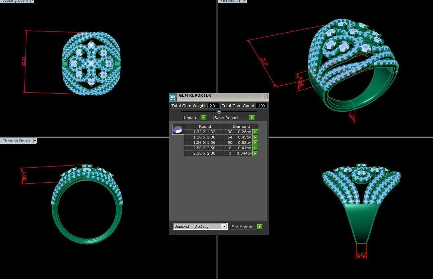433x279 pixels.
Task: Click the Save Report button
Action: click(x=231, y=118)
